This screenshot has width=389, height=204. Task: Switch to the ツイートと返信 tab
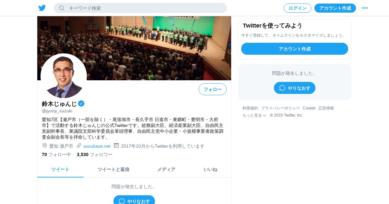click(x=113, y=169)
